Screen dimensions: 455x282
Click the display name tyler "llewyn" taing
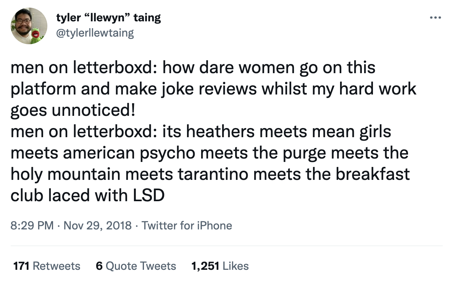[x=108, y=17]
